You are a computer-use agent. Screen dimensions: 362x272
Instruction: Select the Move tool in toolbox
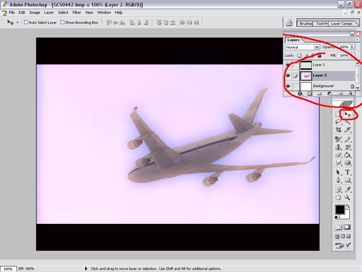(348, 115)
